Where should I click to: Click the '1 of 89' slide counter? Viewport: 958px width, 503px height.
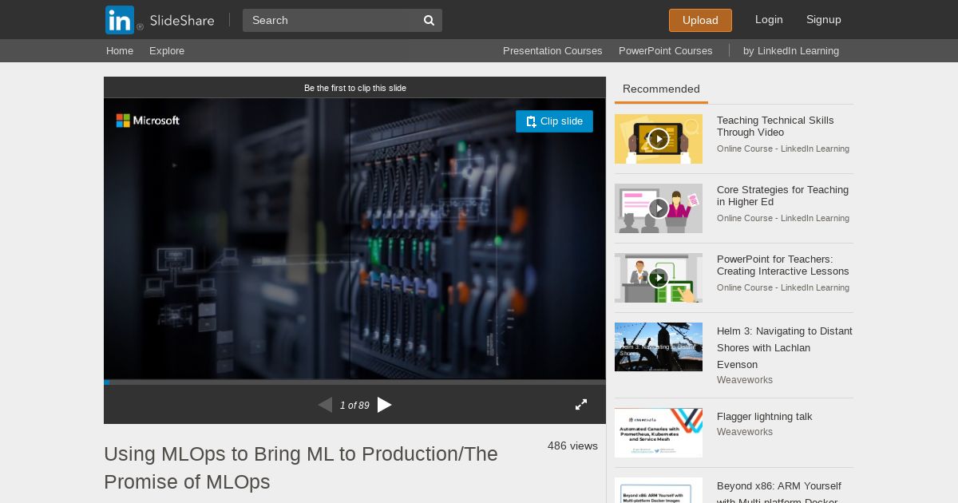pos(354,406)
